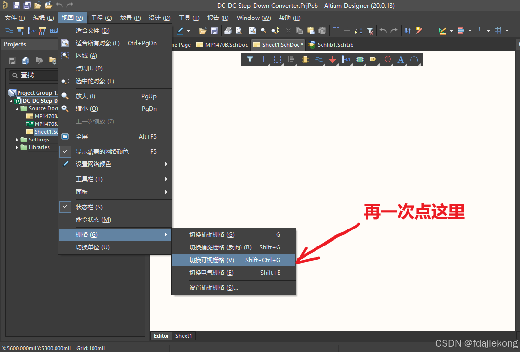Open the grids dropdown arrow in toolbar
Viewport: 520px width, 352px height.
pos(507,31)
